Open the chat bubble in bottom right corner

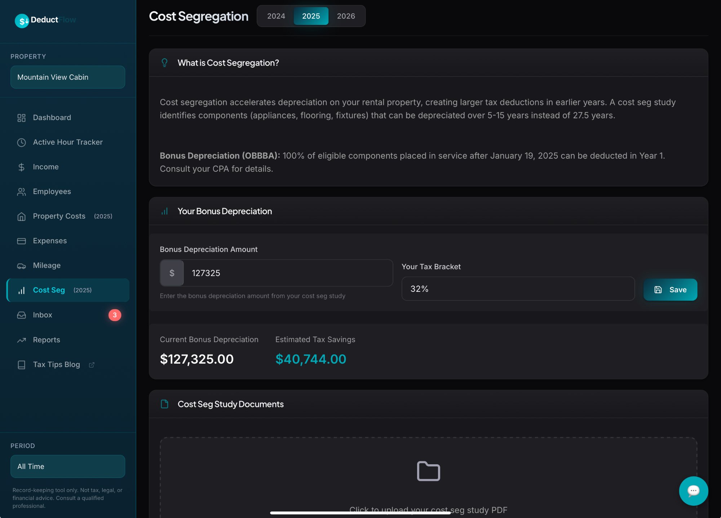693,491
